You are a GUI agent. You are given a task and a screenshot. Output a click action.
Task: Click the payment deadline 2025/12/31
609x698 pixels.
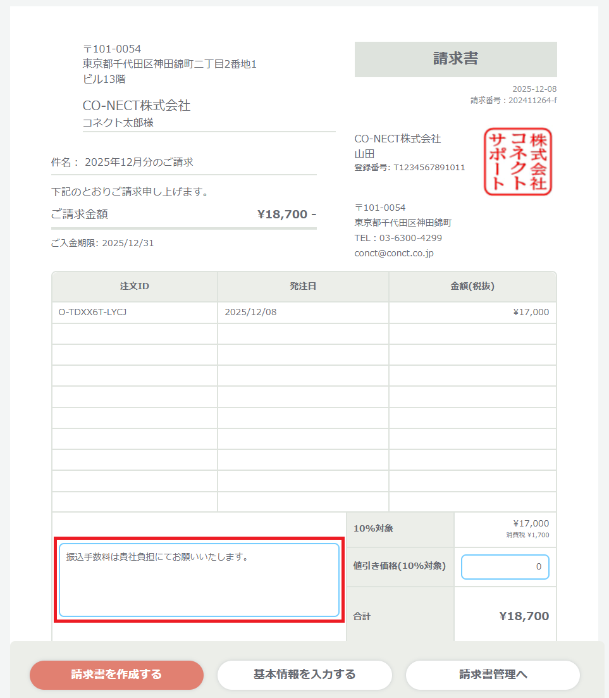128,243
